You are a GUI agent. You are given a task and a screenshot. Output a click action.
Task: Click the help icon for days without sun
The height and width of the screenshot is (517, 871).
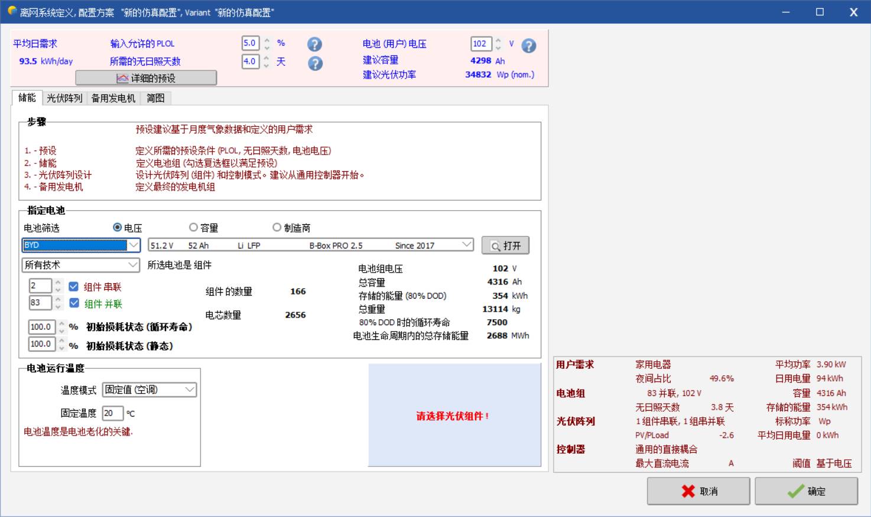(315, 63)
